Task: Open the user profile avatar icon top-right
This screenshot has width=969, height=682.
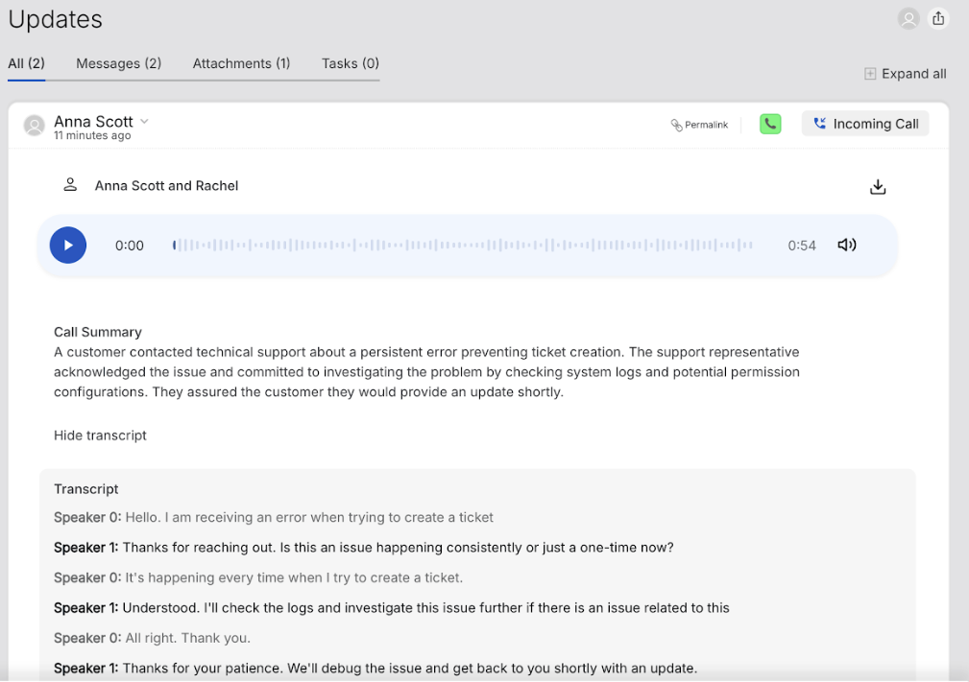Action: point(908,19)
